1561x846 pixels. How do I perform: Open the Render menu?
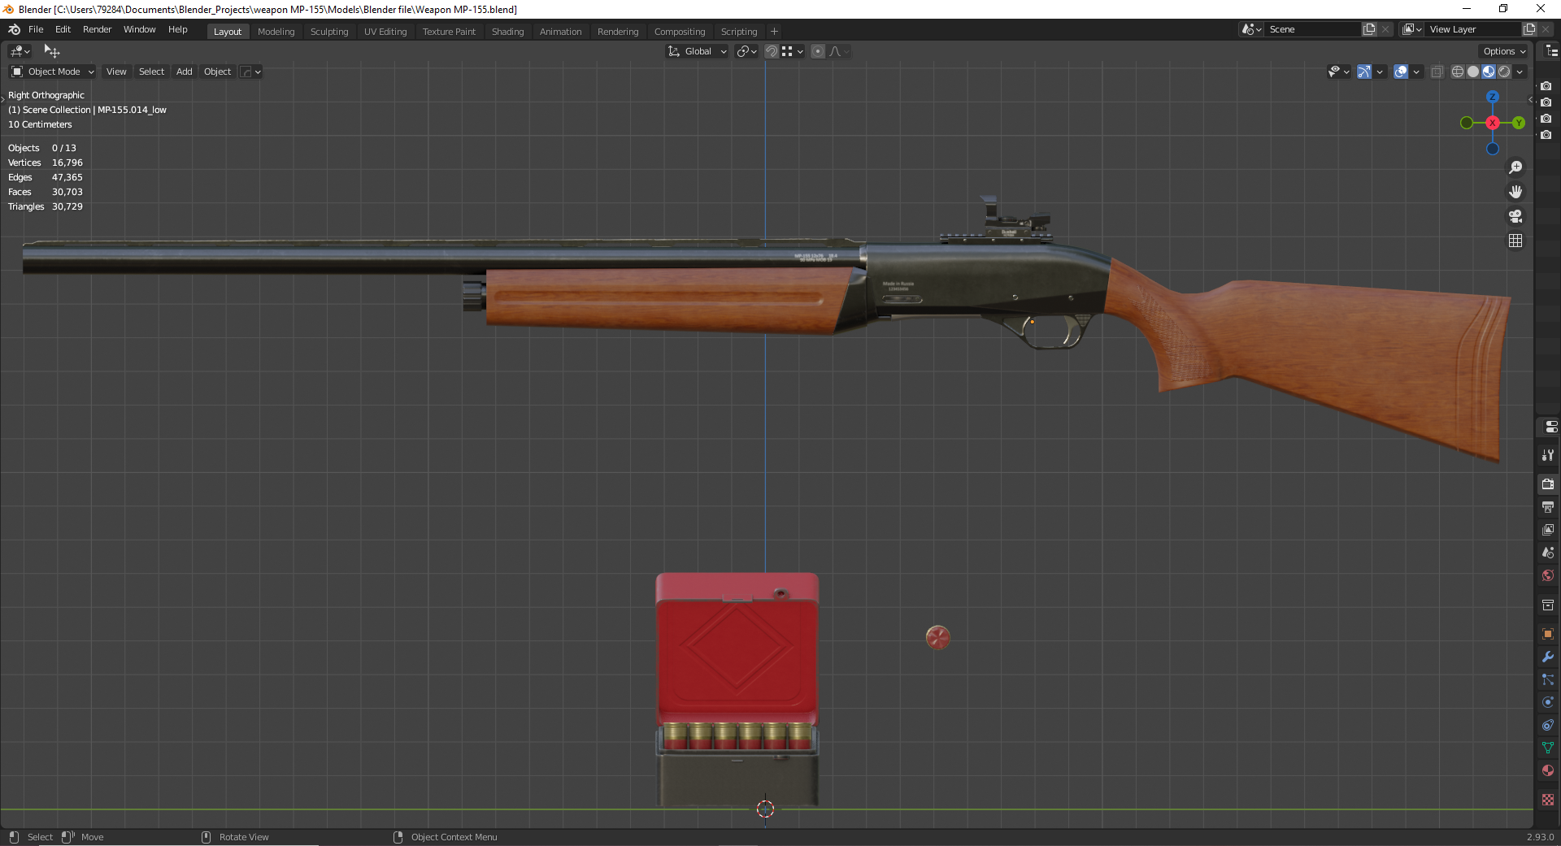pos(98,29)
